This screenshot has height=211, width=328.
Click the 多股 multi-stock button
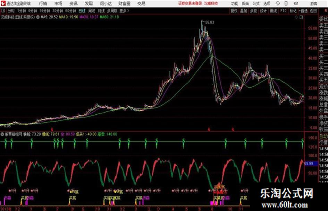pos(253,11)
